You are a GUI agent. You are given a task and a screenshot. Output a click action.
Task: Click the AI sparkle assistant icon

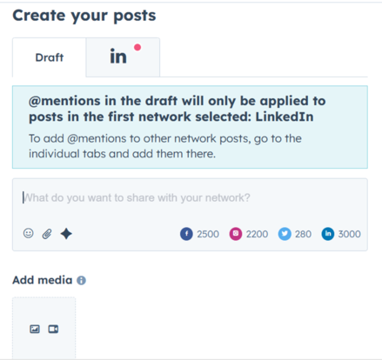click(x=66, y=234)
